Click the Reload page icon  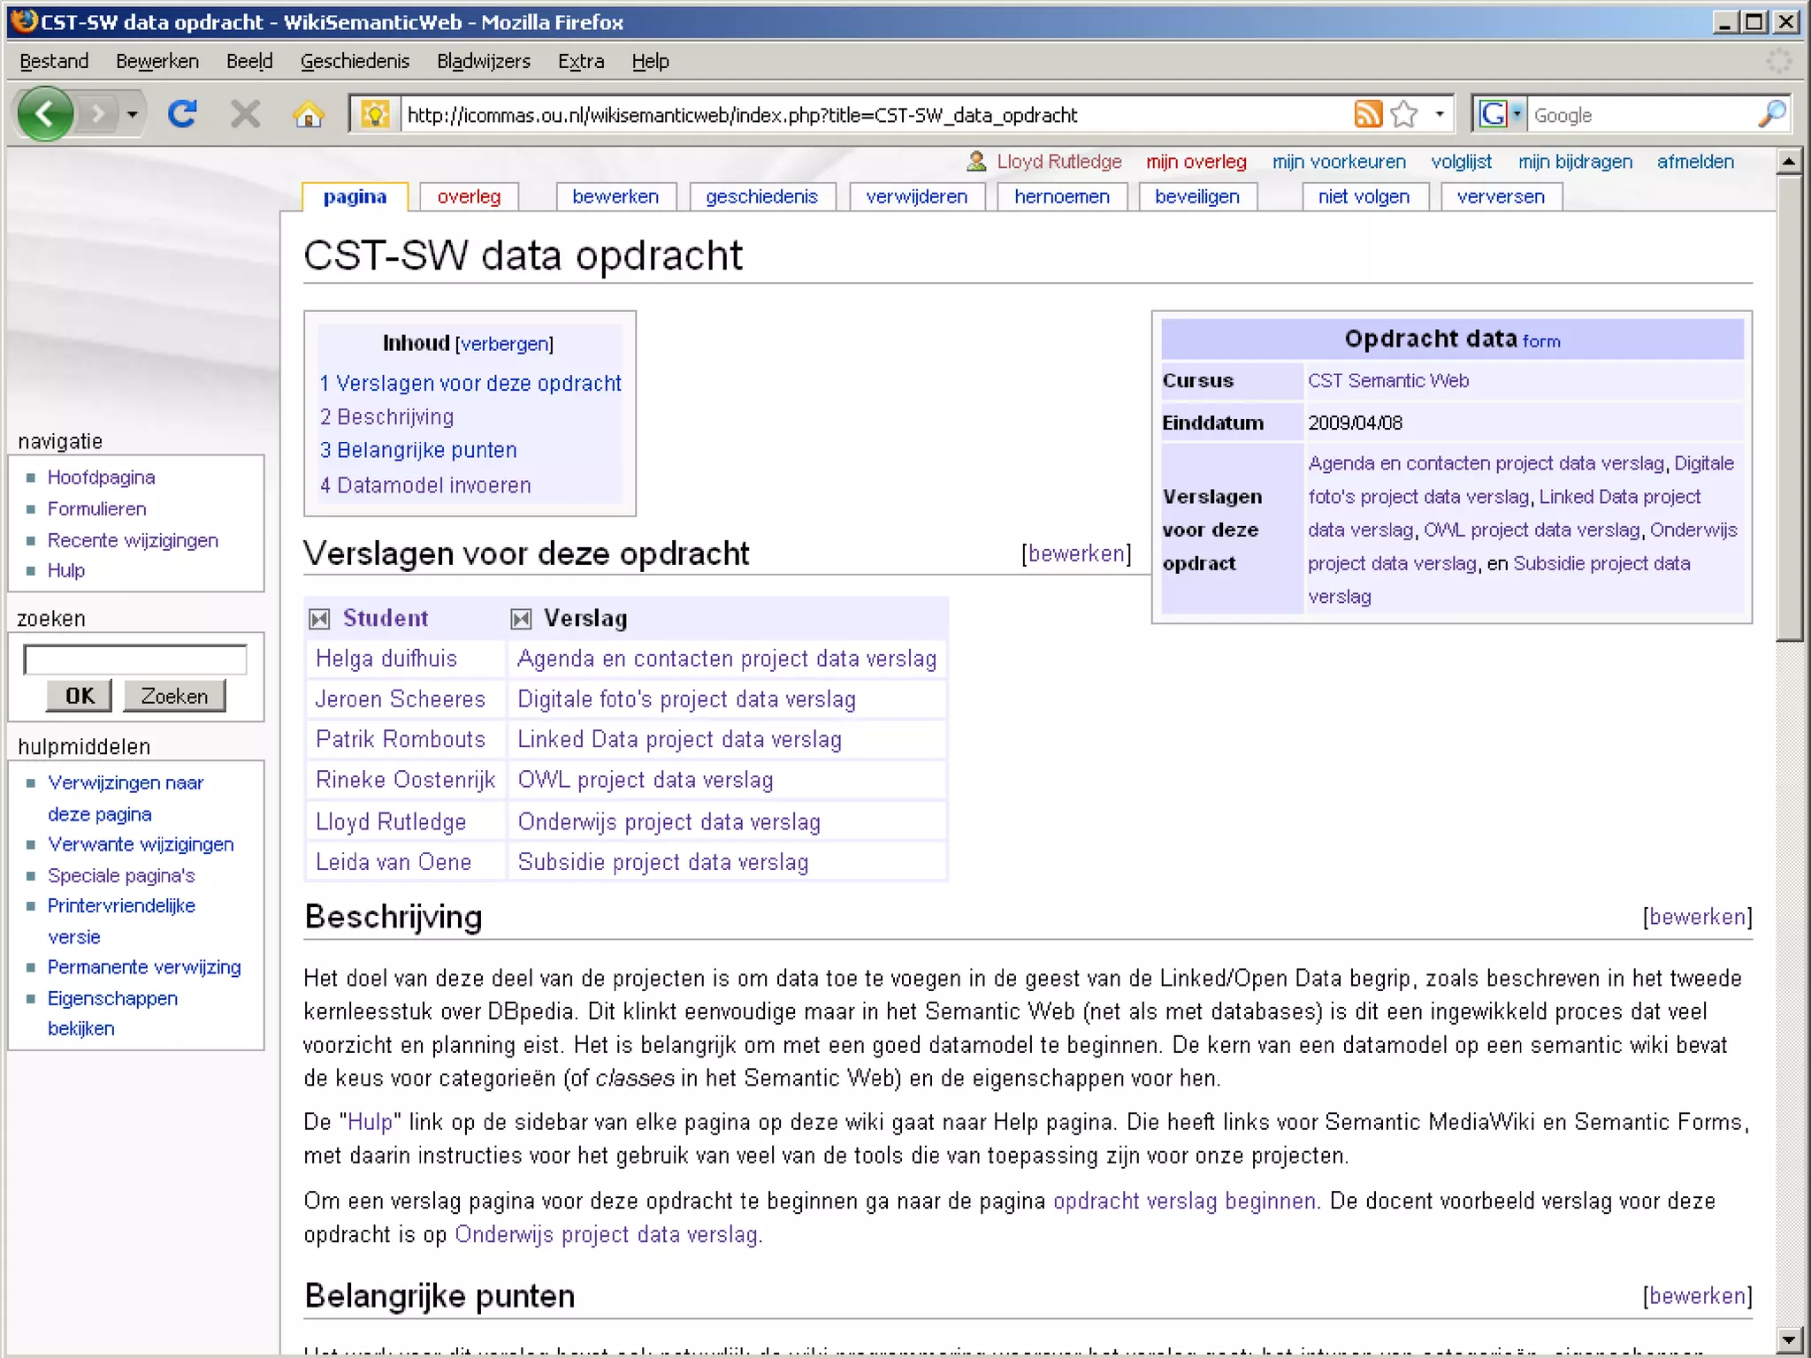(x=183, y=114)
